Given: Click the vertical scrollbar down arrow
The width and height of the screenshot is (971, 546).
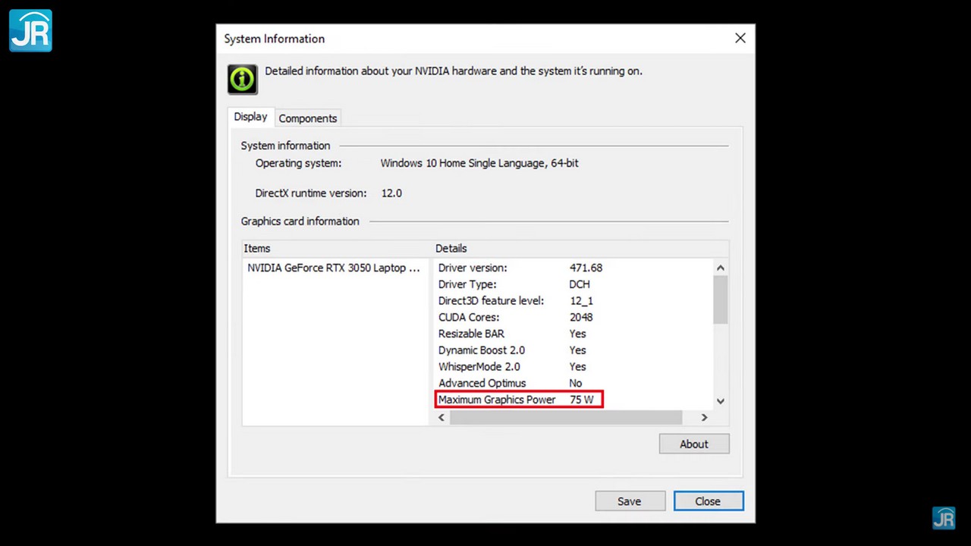Looking at the screenshot, I should point(721,401).
